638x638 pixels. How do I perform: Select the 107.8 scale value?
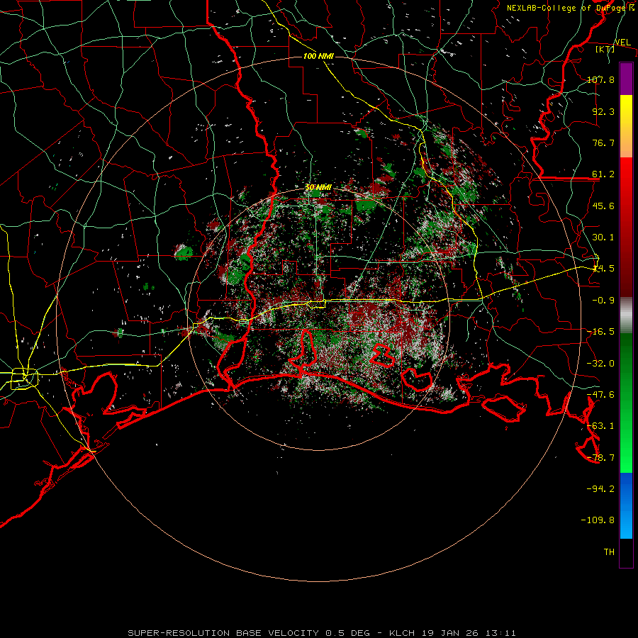pyautogui.click(x=600, y=79)
